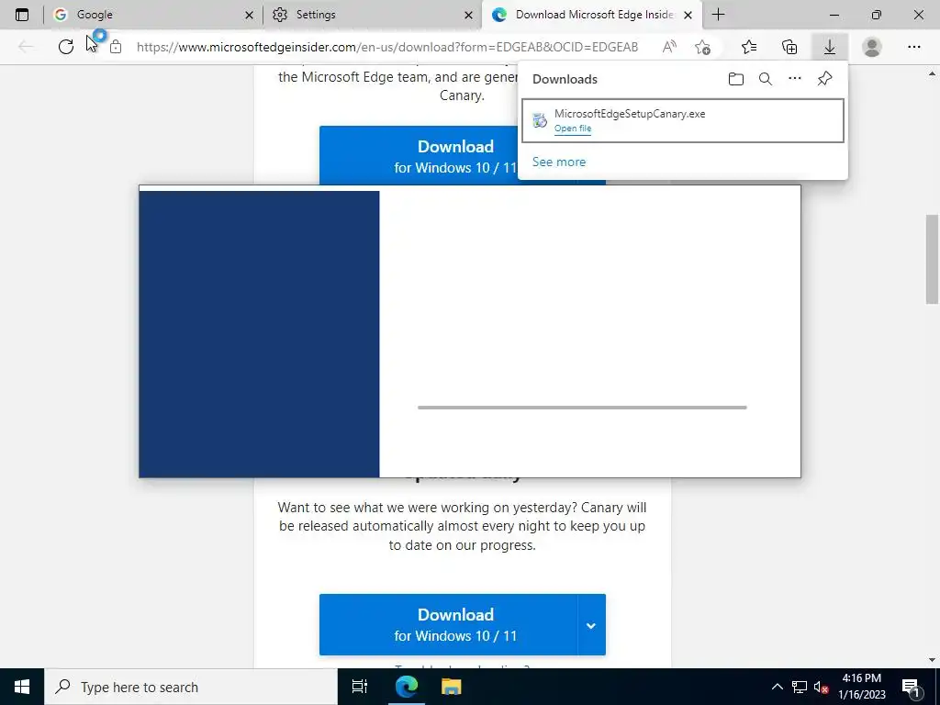Open the clock showing 4:16 PM

click(x=861, y=687)
